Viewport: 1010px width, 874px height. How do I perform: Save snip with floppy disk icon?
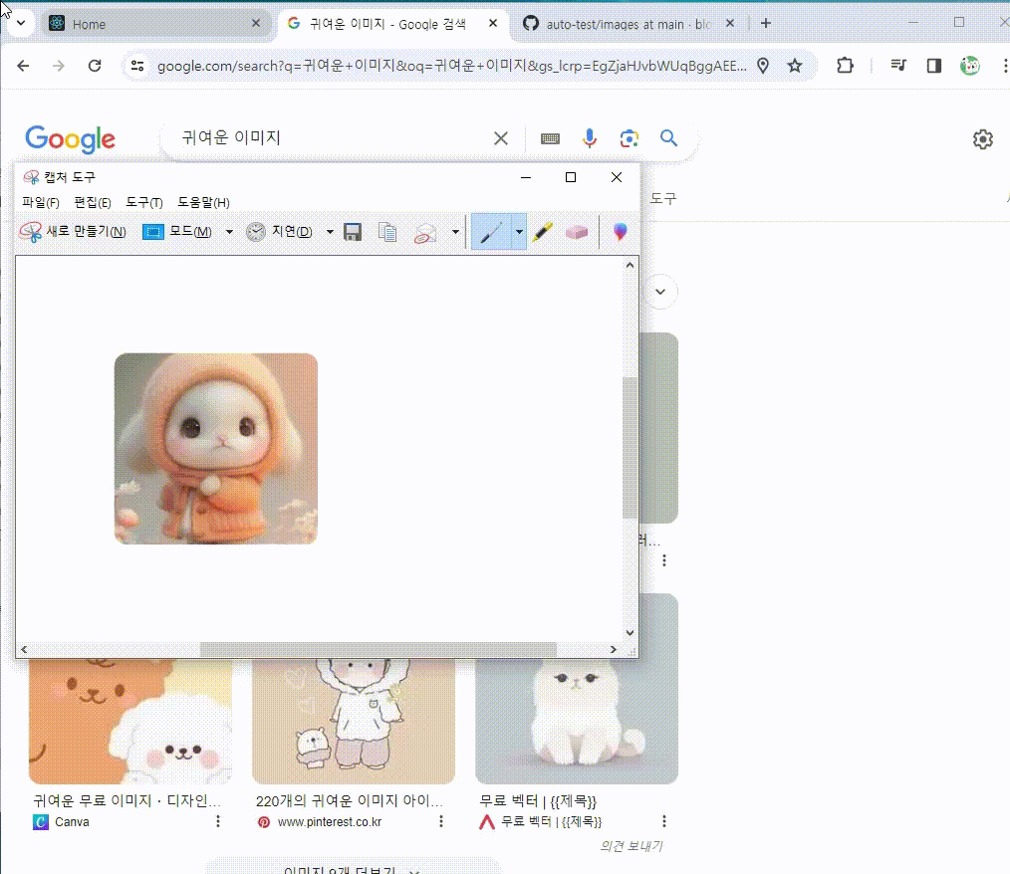353,232
